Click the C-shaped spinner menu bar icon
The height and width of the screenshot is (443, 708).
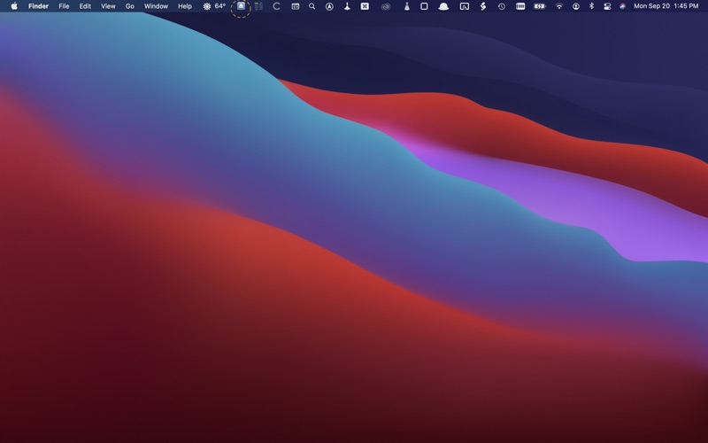tap(276, 6)
